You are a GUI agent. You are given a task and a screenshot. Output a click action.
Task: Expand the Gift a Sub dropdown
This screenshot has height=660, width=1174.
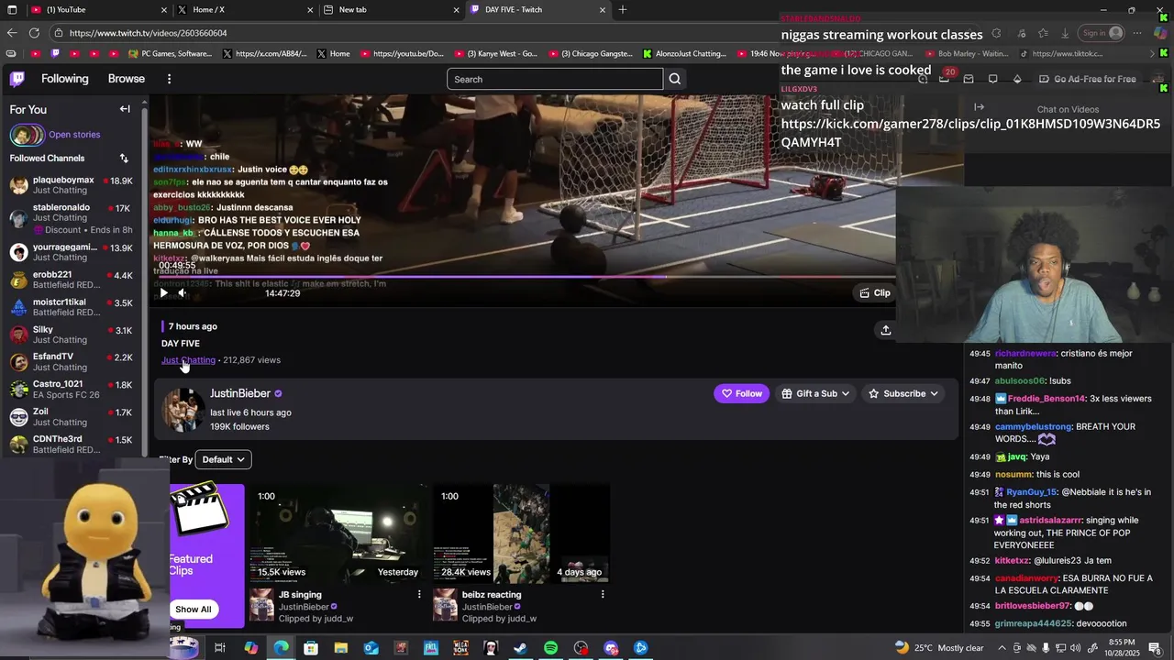[815, 394]
